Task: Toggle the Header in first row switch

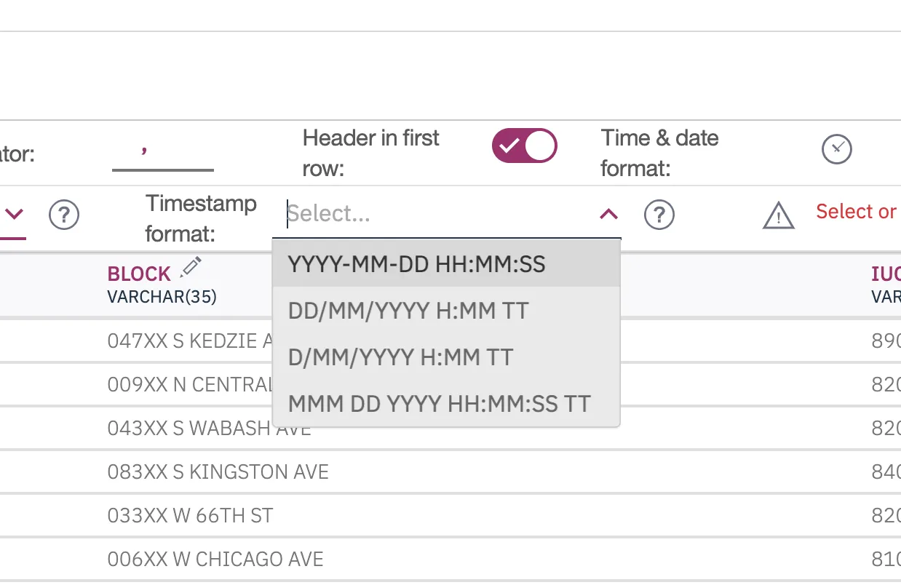Action: (x=525, y=146)
